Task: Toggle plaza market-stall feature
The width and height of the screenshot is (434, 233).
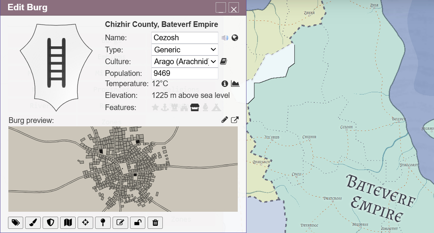Action: point(195,107)
